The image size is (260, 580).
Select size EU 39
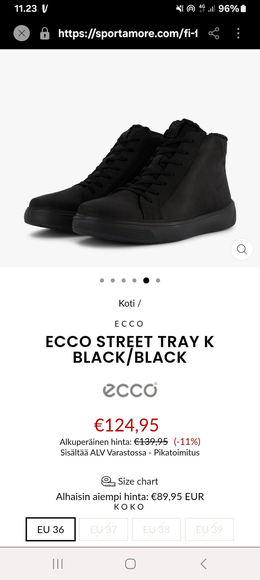[209, 529]
